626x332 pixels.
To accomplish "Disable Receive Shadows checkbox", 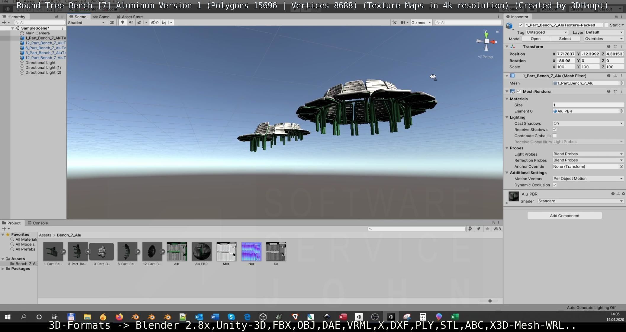I will coord(555,130).
